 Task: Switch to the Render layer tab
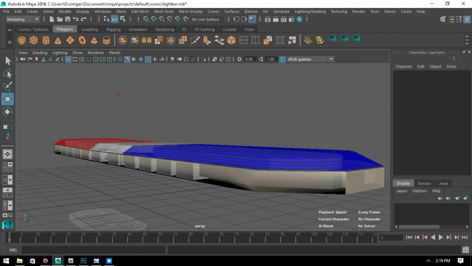tap(424, 183)
